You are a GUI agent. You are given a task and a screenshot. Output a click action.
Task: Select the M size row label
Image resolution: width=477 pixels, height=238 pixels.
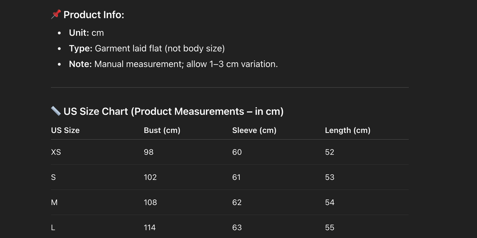(x=54, y=202)
